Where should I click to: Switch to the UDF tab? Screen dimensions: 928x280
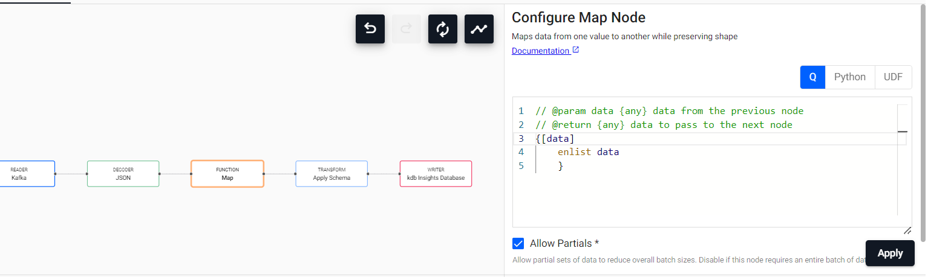pos(894,77)
